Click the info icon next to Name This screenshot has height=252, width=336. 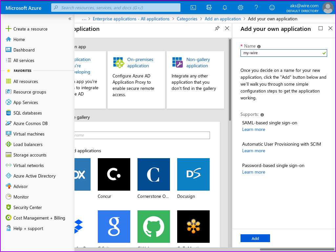pos(259,46)
